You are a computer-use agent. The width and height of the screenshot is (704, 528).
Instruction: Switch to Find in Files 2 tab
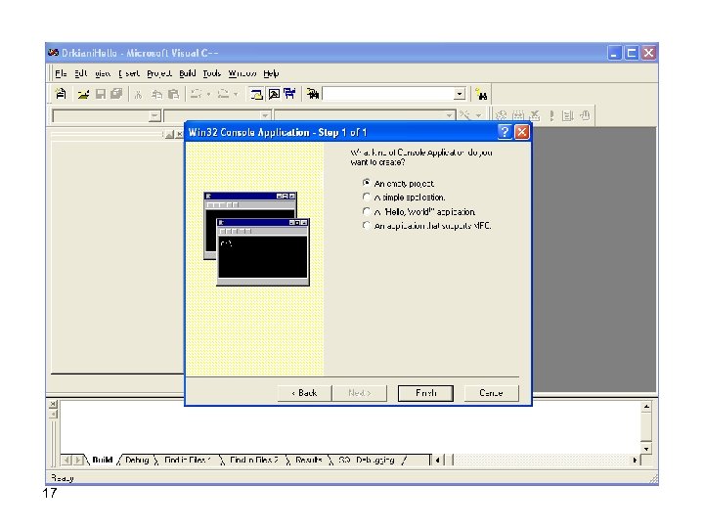click(254, 460)
